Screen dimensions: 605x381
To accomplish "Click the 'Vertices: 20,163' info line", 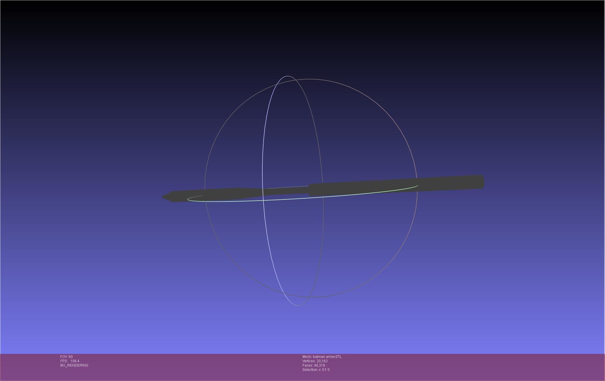I will [x=315, y=361].
